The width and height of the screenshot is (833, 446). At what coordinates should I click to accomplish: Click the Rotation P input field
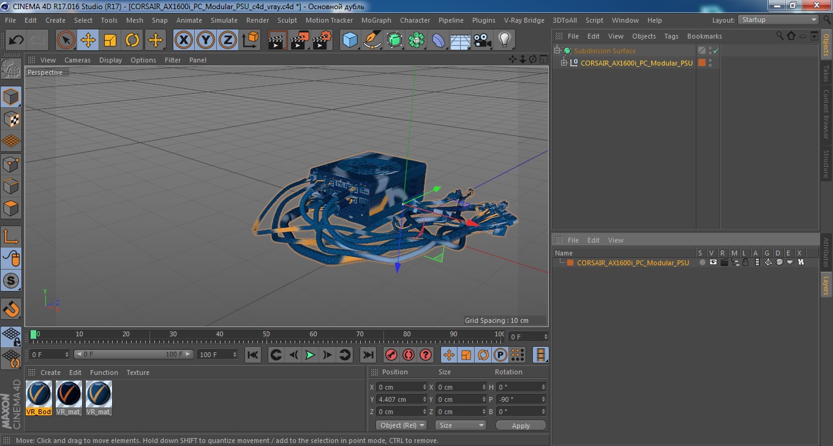tap(521, 399)
